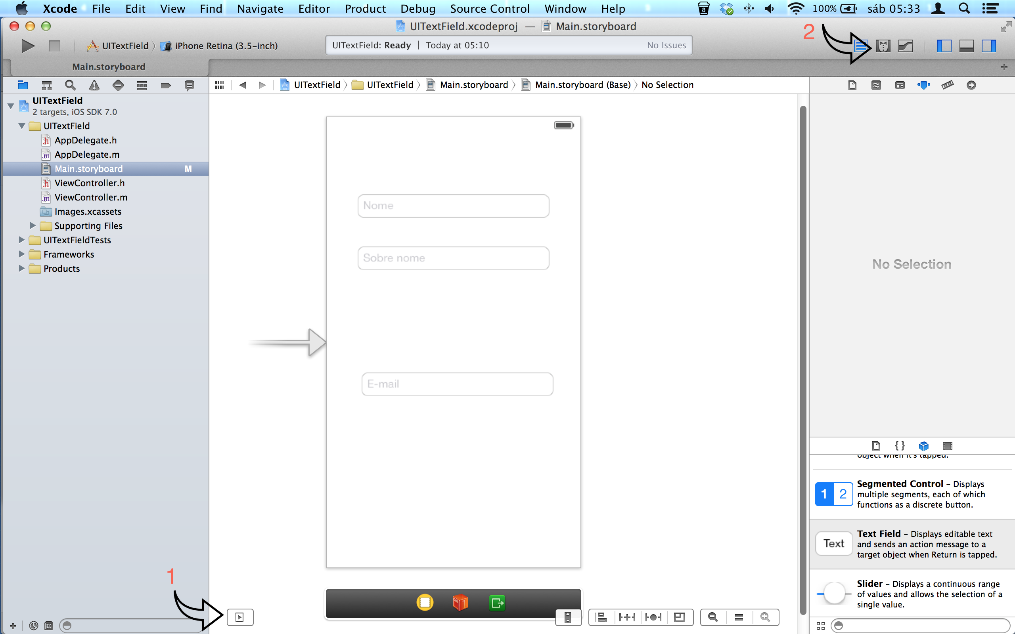Open the Media library
Image resolution: width=1015 pixels, height=634 pixels.
948,445
